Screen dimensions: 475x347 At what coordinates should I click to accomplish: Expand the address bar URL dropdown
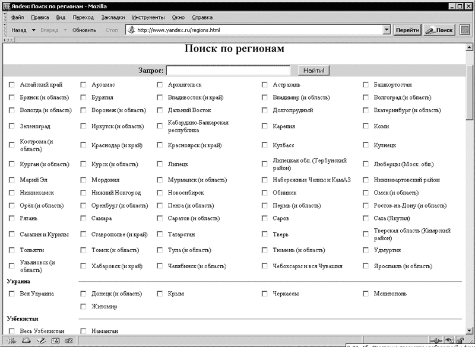point(387,30)
